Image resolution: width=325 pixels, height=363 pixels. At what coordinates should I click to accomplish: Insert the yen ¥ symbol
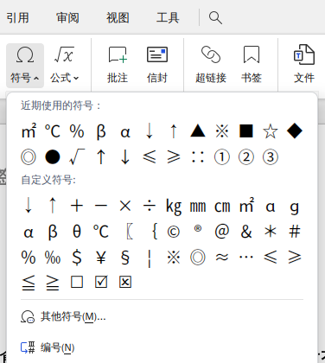pyautogui.click(x=101, y=258)
